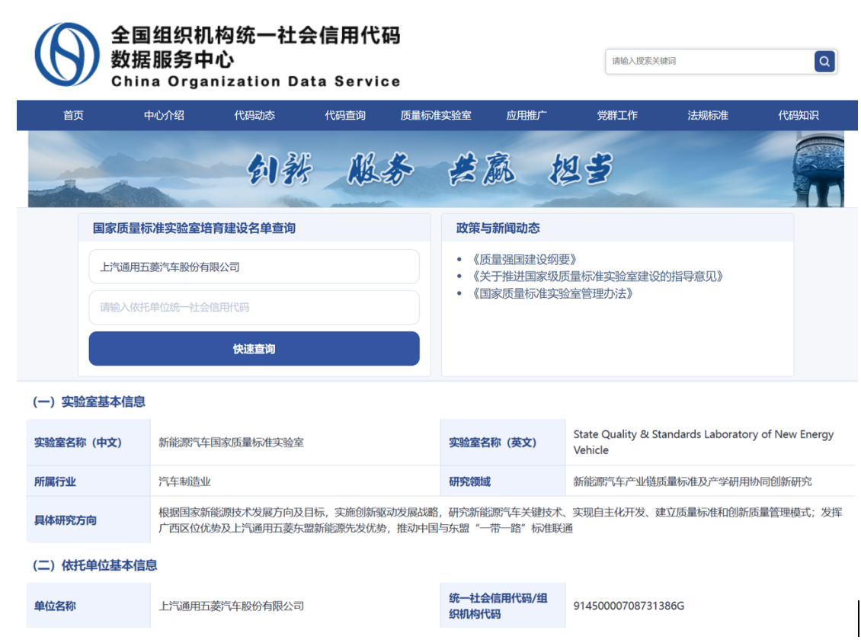Click the 所属行业 label cell
The height and width of the screenshot is (643, 861).
pyautogui.click(x=88, y=481)
